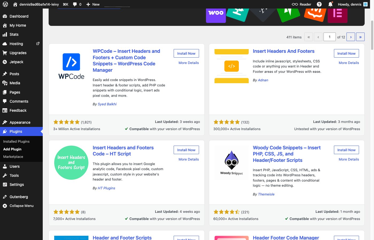Open the Reader from the admin bar
The height and width of the screenshot is (240, 374).
click(x=301, y=4)
